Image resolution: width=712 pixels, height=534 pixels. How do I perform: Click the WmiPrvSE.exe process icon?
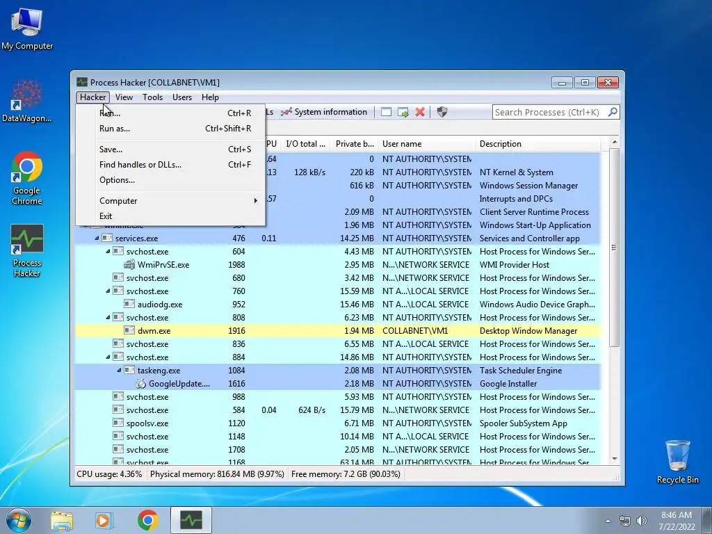coord(129,264)
